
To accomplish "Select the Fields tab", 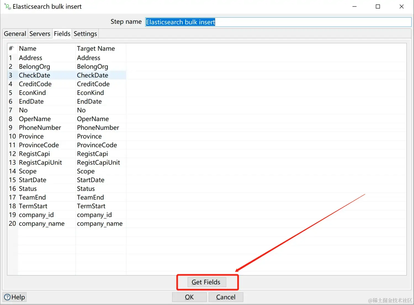I will 62,34.
